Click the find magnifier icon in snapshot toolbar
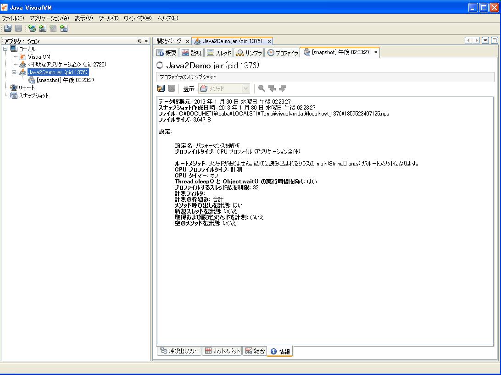This screenshot has width=501, height=375. (x=262, y=88)
